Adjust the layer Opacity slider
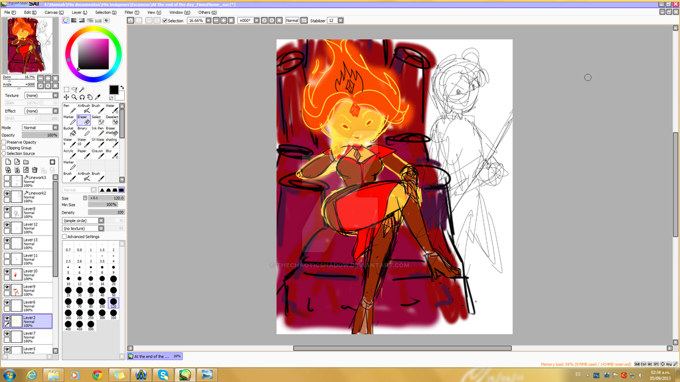Screen dimensions: 680x382 point(41,135)
